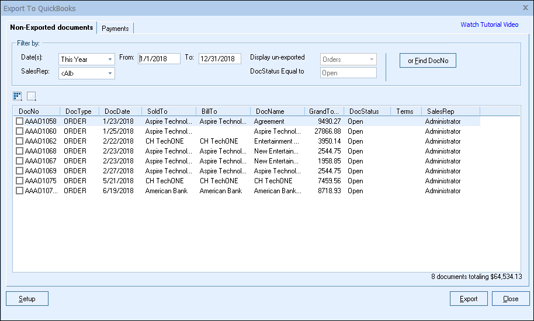Select the Non-Exported documents tab

pos(51,27)
